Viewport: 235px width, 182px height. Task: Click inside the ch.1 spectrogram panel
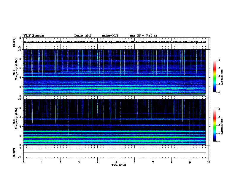115,73
